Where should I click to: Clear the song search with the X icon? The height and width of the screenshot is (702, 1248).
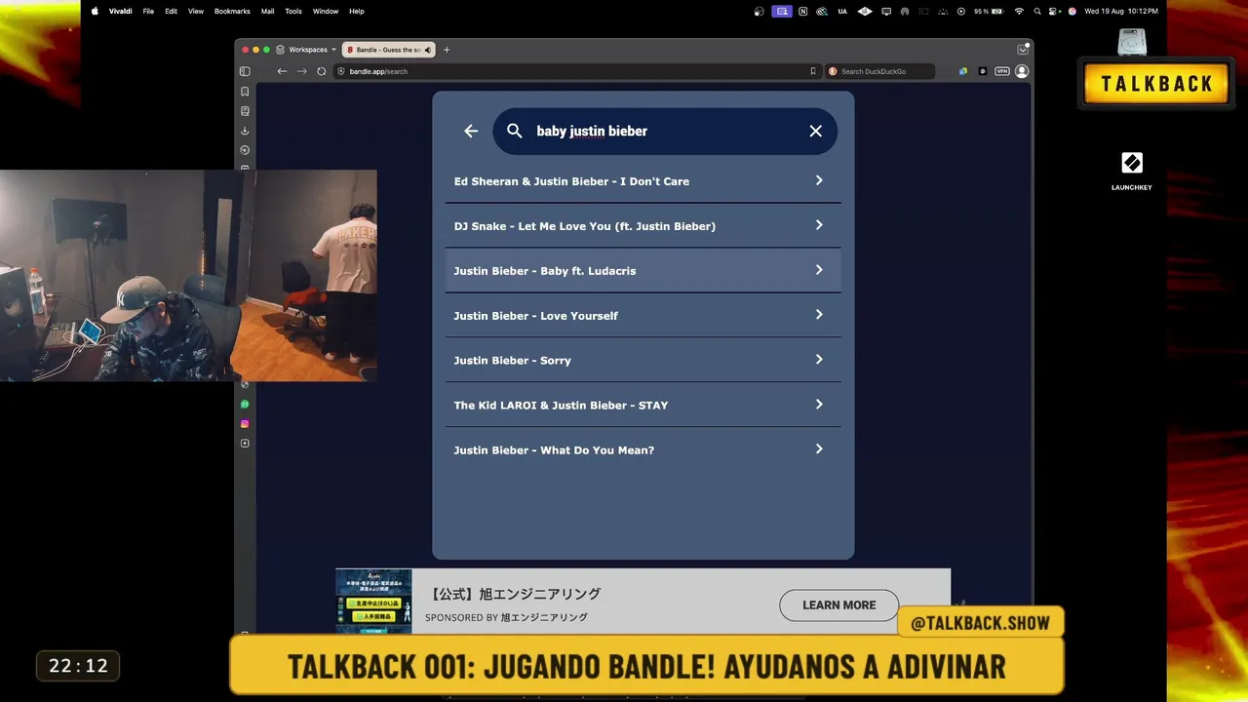tap(816, 131)
